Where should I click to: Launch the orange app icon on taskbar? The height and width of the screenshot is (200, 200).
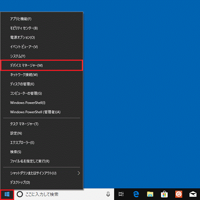pos(179,194)
